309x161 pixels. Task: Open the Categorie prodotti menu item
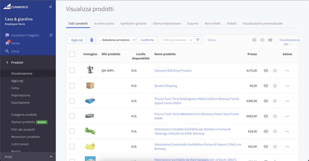pyautogui.click(x=24, y=115)
